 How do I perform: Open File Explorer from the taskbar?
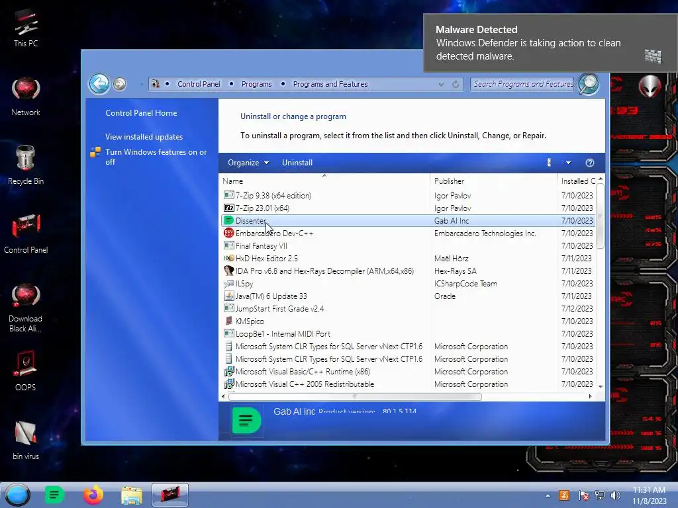tap(132, 495)
